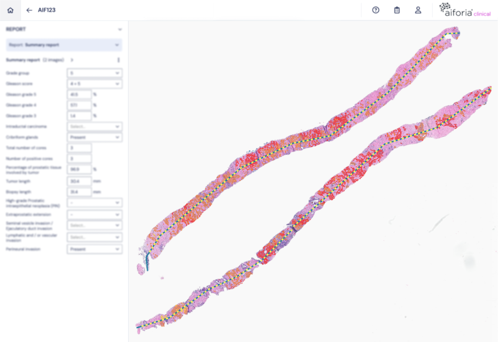Viewport: 498px width, 342px height.
Task: Open the Summary report three-dot menu
Action: coord(118,60)
